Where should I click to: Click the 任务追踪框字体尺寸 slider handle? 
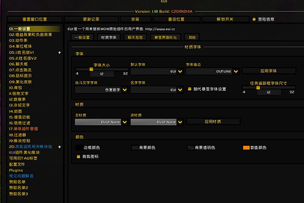point(258,87)
